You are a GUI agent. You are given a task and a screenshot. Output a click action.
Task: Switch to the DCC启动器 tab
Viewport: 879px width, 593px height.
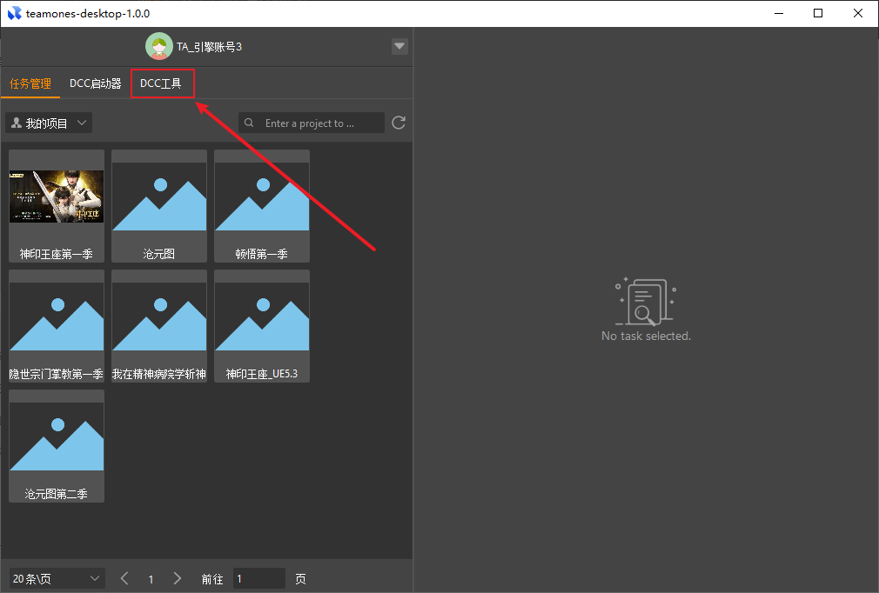pos(96,83)
